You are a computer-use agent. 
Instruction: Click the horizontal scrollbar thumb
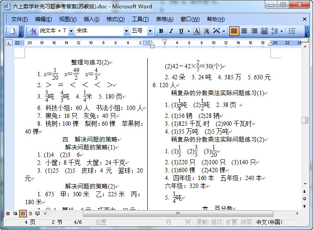[x=178, y=213]
